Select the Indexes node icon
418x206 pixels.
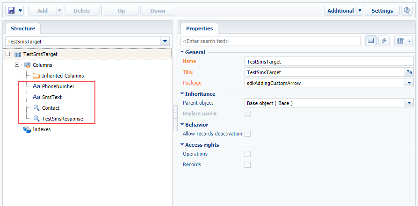[27, 129]
